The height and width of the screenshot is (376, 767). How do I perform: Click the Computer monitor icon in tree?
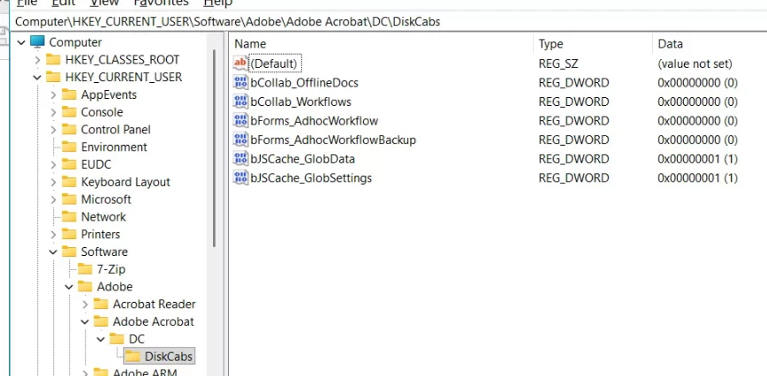tap(37, 42)
